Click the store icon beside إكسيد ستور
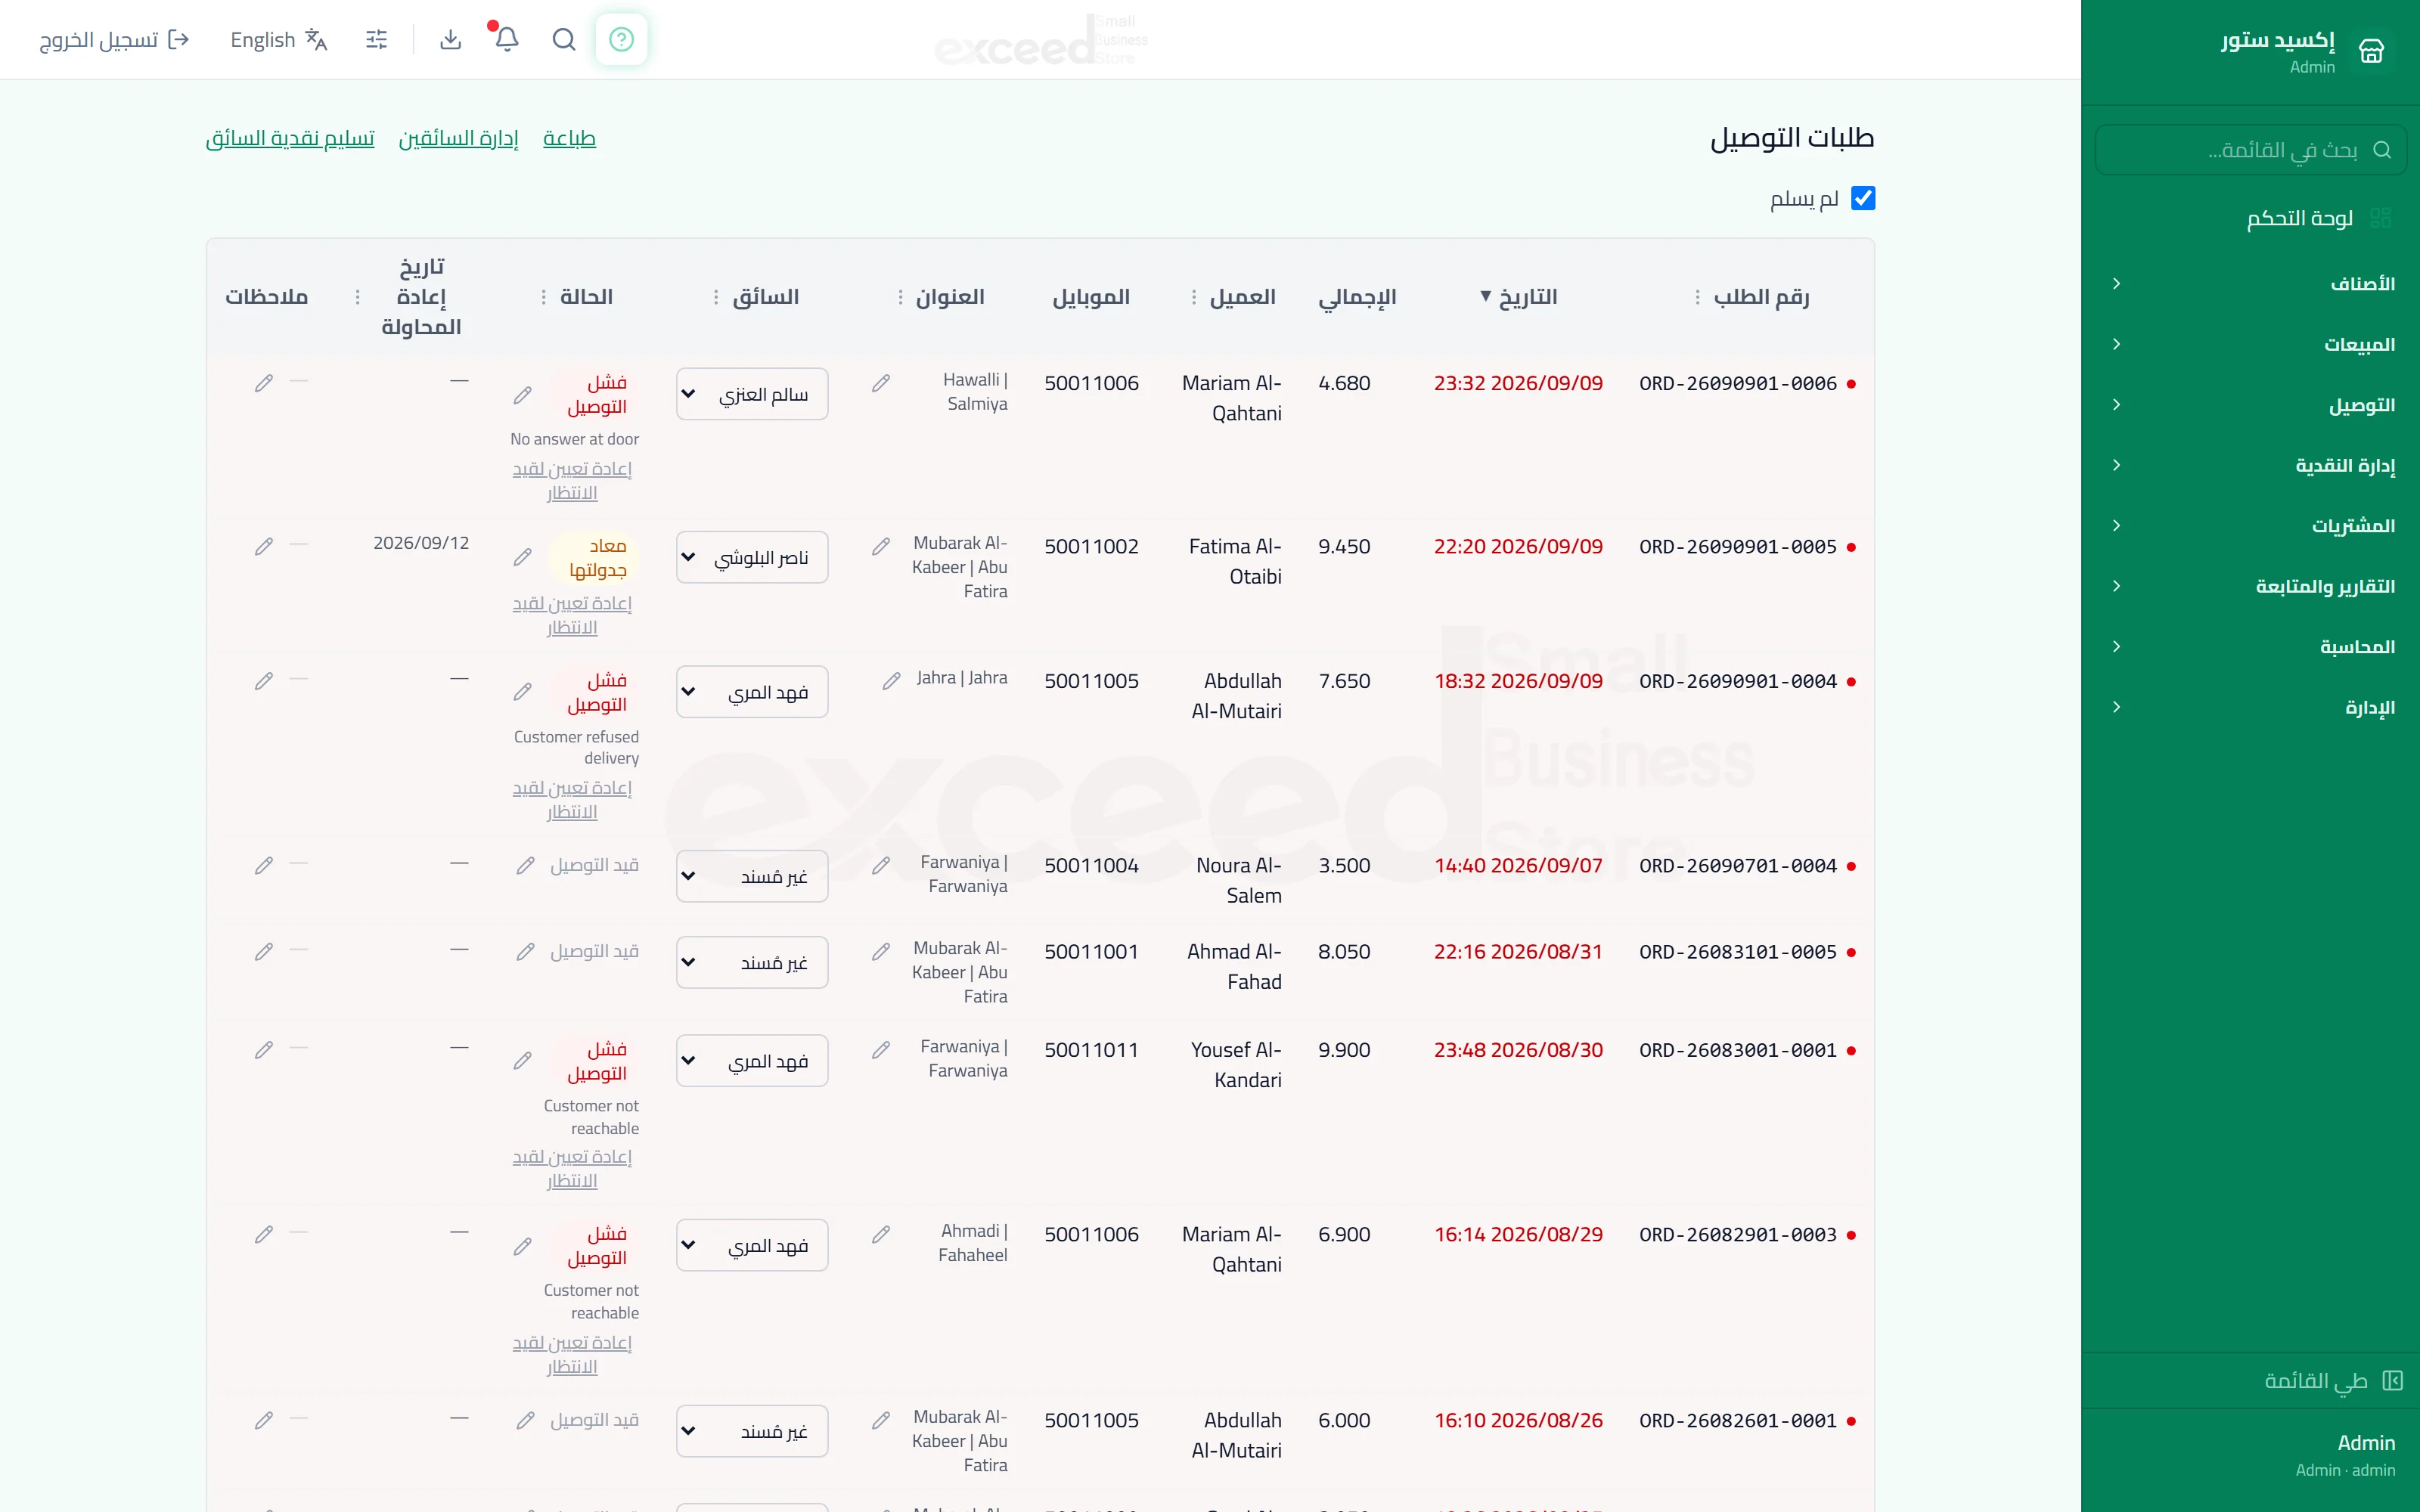The height and width of the screenshot is (1512, 2420). (2371, 50)
